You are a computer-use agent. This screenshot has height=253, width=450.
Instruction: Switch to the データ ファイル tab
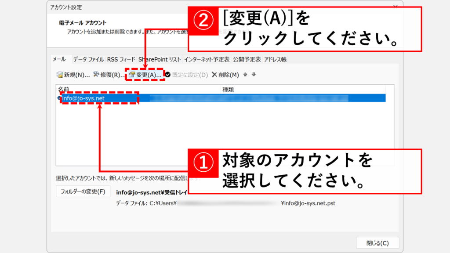click(88, 59)
